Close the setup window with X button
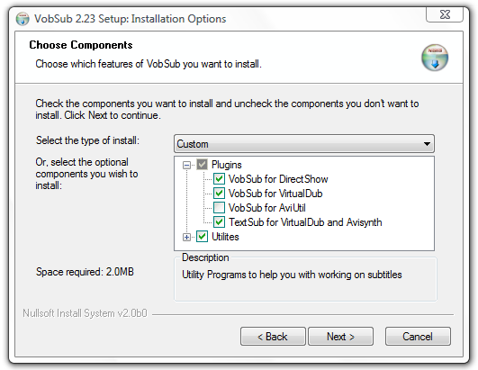 pyautogui.click(x=445, y=14)
